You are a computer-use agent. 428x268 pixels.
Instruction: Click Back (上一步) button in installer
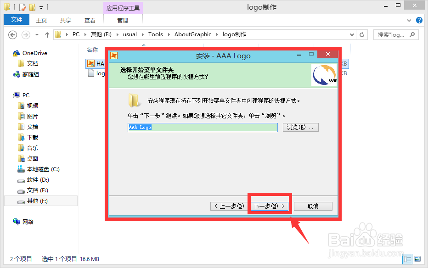(229, 206)
